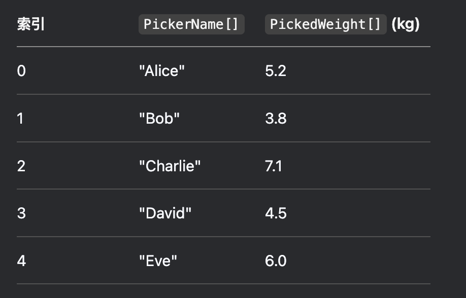
Task: Select index cell 0
Action: point(21,71)
